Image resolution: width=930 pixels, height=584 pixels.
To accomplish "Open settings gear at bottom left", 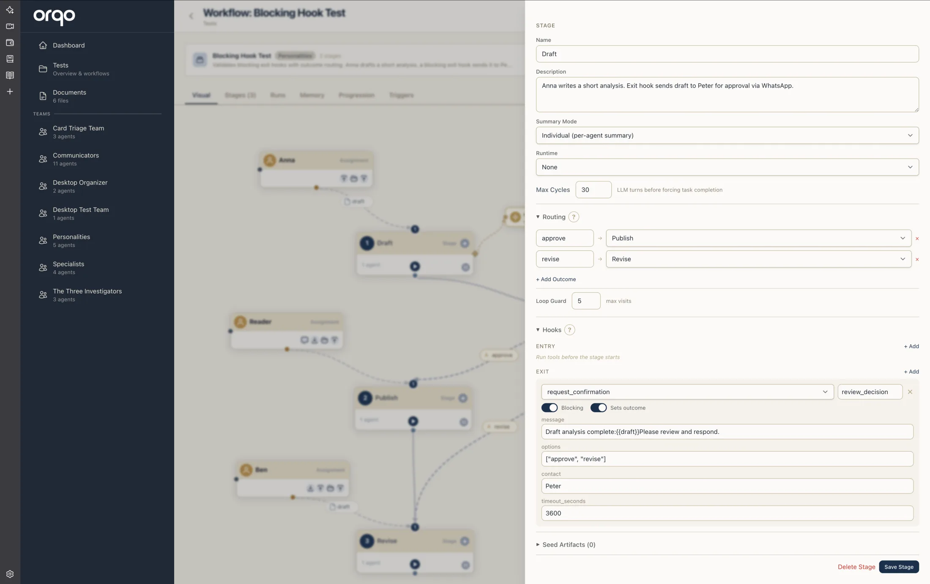I will click(x=10, y=574).
